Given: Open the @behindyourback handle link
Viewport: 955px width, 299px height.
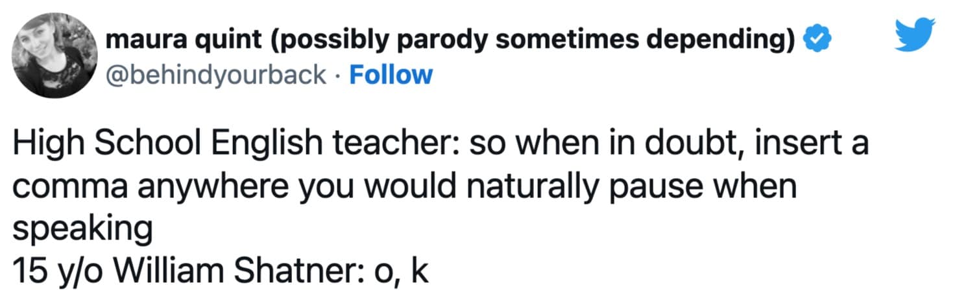Looking at the screenshot, I should pyautogui.click(x=216, y=75).
